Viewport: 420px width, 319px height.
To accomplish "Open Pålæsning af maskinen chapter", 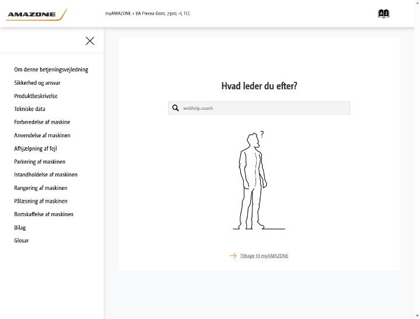I will [x=41, y=201].
